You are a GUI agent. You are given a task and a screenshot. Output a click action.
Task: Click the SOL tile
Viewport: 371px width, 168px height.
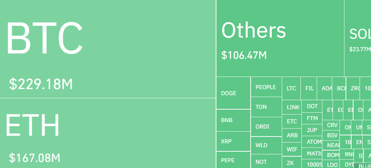tap(358, 38)
